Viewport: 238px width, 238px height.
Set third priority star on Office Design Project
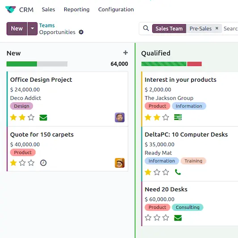pos(31,117)
